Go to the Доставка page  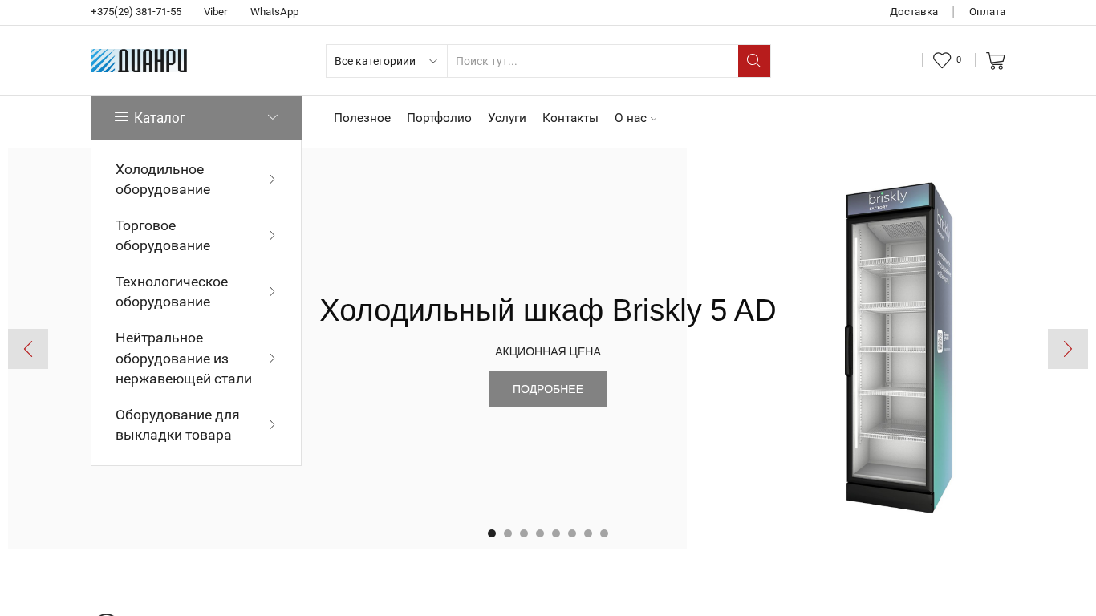(x=914, y=12)
